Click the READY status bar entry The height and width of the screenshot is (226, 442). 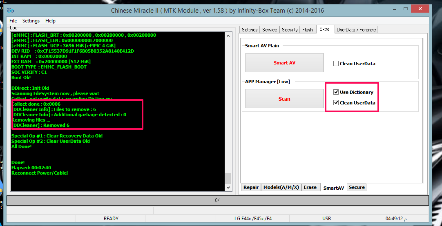point(111,218)
